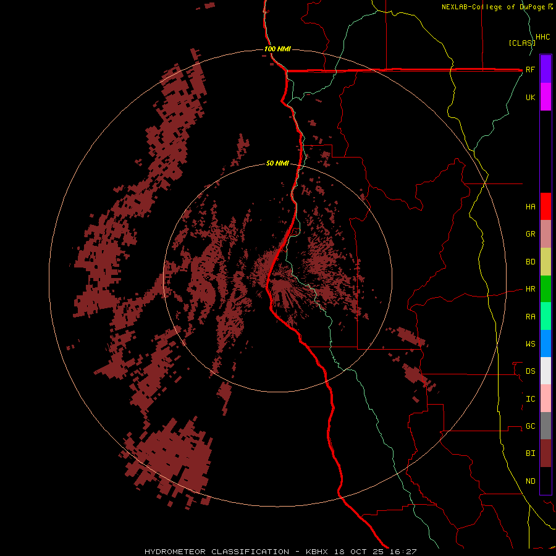The width and height of the screenshot is (556, 556).
Task: Click the HR green legend swatch
Action: 545,289
